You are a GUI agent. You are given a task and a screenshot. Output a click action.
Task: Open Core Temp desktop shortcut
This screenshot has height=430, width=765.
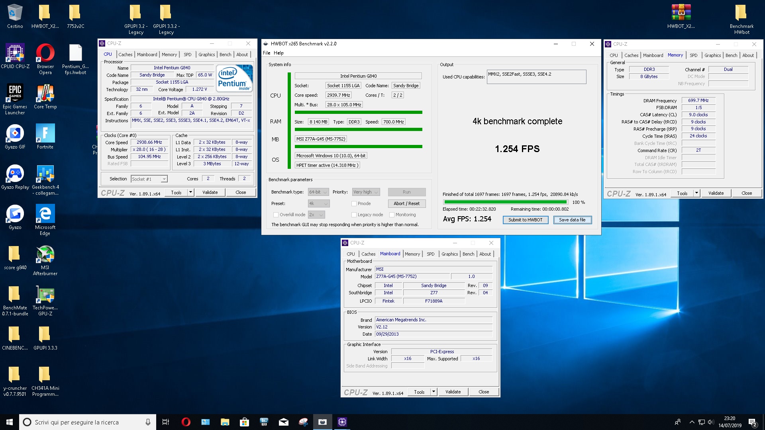click(x=45, y=97)
